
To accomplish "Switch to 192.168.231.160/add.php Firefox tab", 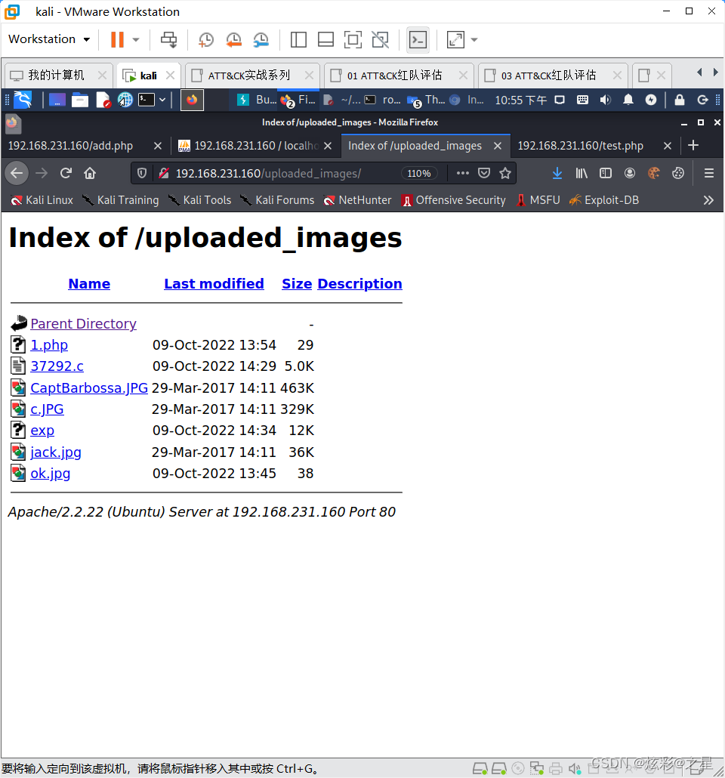I will pos(70,146).
